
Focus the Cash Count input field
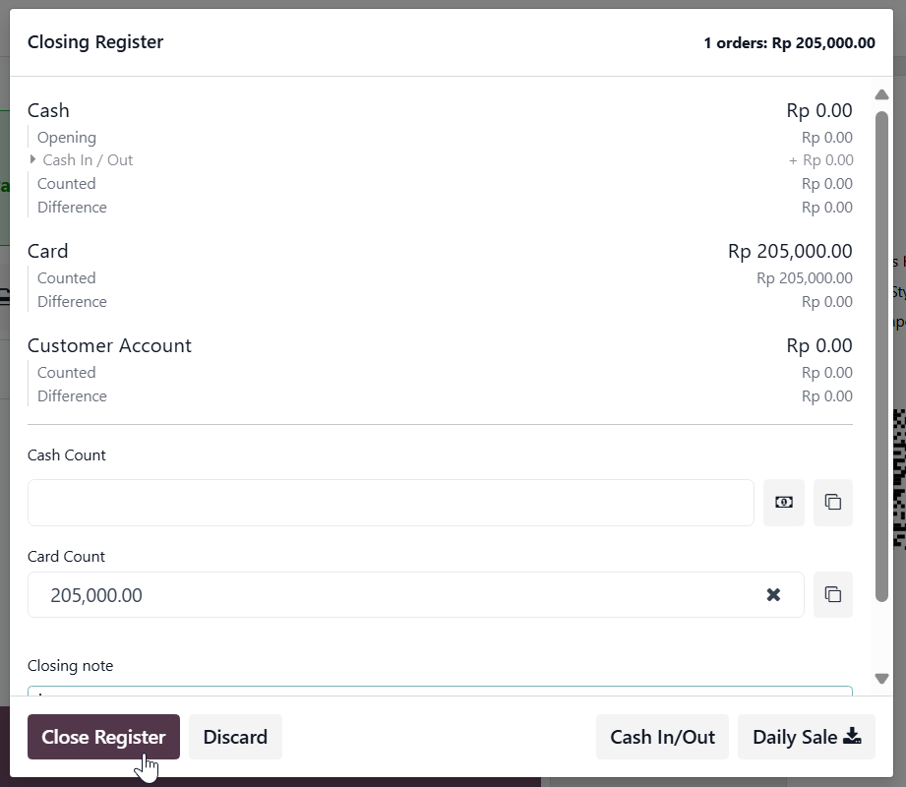(391, 503)
